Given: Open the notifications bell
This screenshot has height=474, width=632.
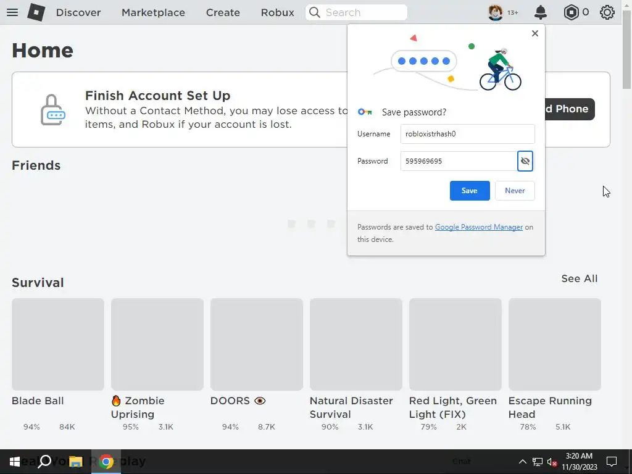Looking at the screenshot, I should (541, 12).
